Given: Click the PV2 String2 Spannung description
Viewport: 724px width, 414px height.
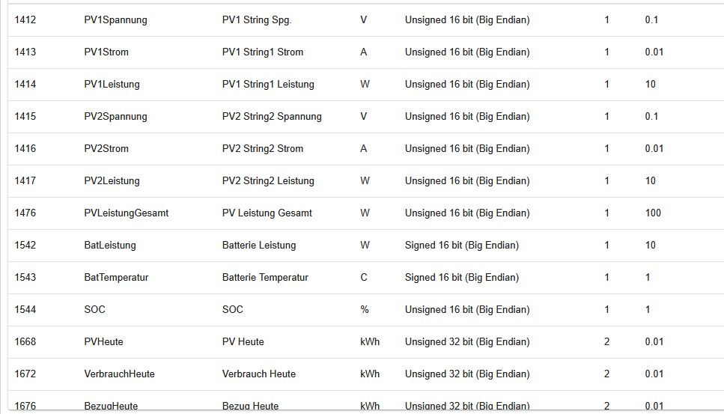Looking at the screenshot, I should 272,117.
